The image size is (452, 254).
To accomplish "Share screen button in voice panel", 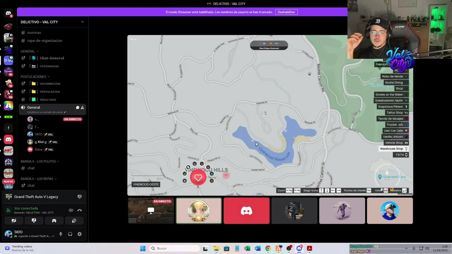I will (34, 220).
